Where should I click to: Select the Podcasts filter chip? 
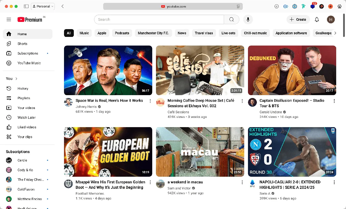pos(122,33)
